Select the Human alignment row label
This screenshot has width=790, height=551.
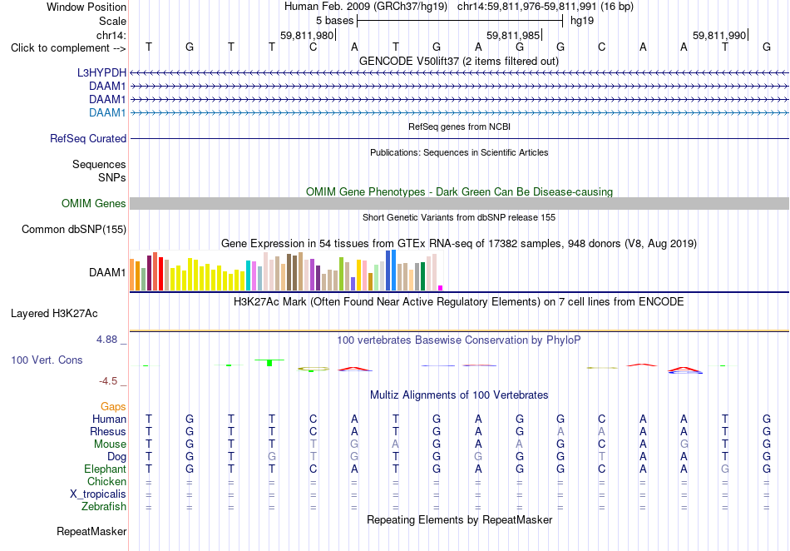coord(109,419)
